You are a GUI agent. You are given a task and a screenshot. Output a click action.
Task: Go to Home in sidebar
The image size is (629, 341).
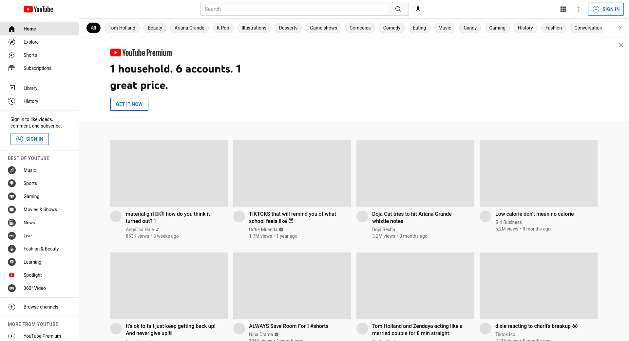pyautogui.click(x=39, y=29)
